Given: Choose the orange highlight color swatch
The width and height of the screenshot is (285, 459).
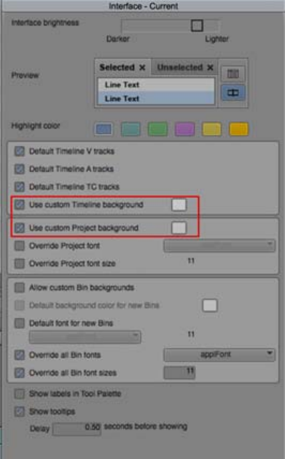Looking at the screenshot, I should point(239,129).
